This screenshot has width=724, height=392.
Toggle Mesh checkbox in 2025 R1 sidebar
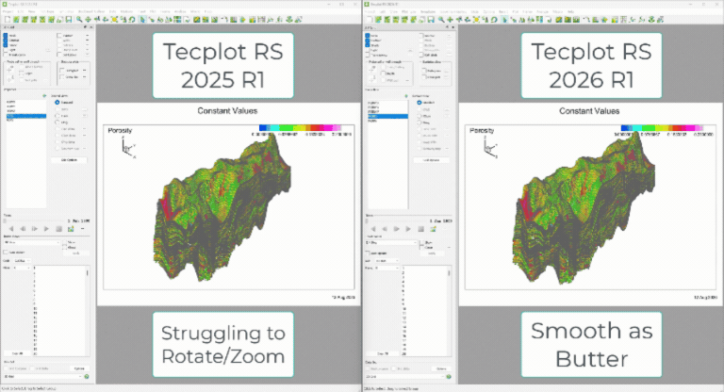(6, 36)
